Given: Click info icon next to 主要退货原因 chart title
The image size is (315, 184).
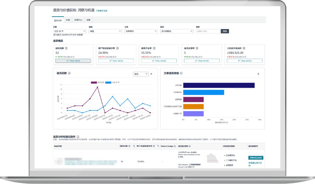Looking at the screenshot, I should click(x=181, y=73).
